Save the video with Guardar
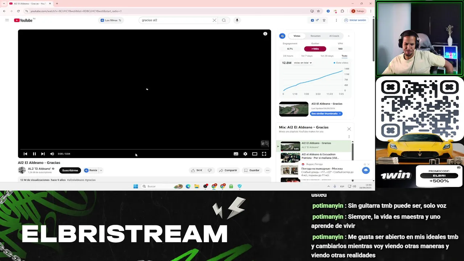464x261 pixels. 252,170
